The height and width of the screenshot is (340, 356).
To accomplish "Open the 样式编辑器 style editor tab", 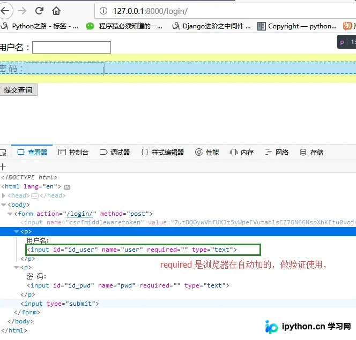I will (162, 152).
